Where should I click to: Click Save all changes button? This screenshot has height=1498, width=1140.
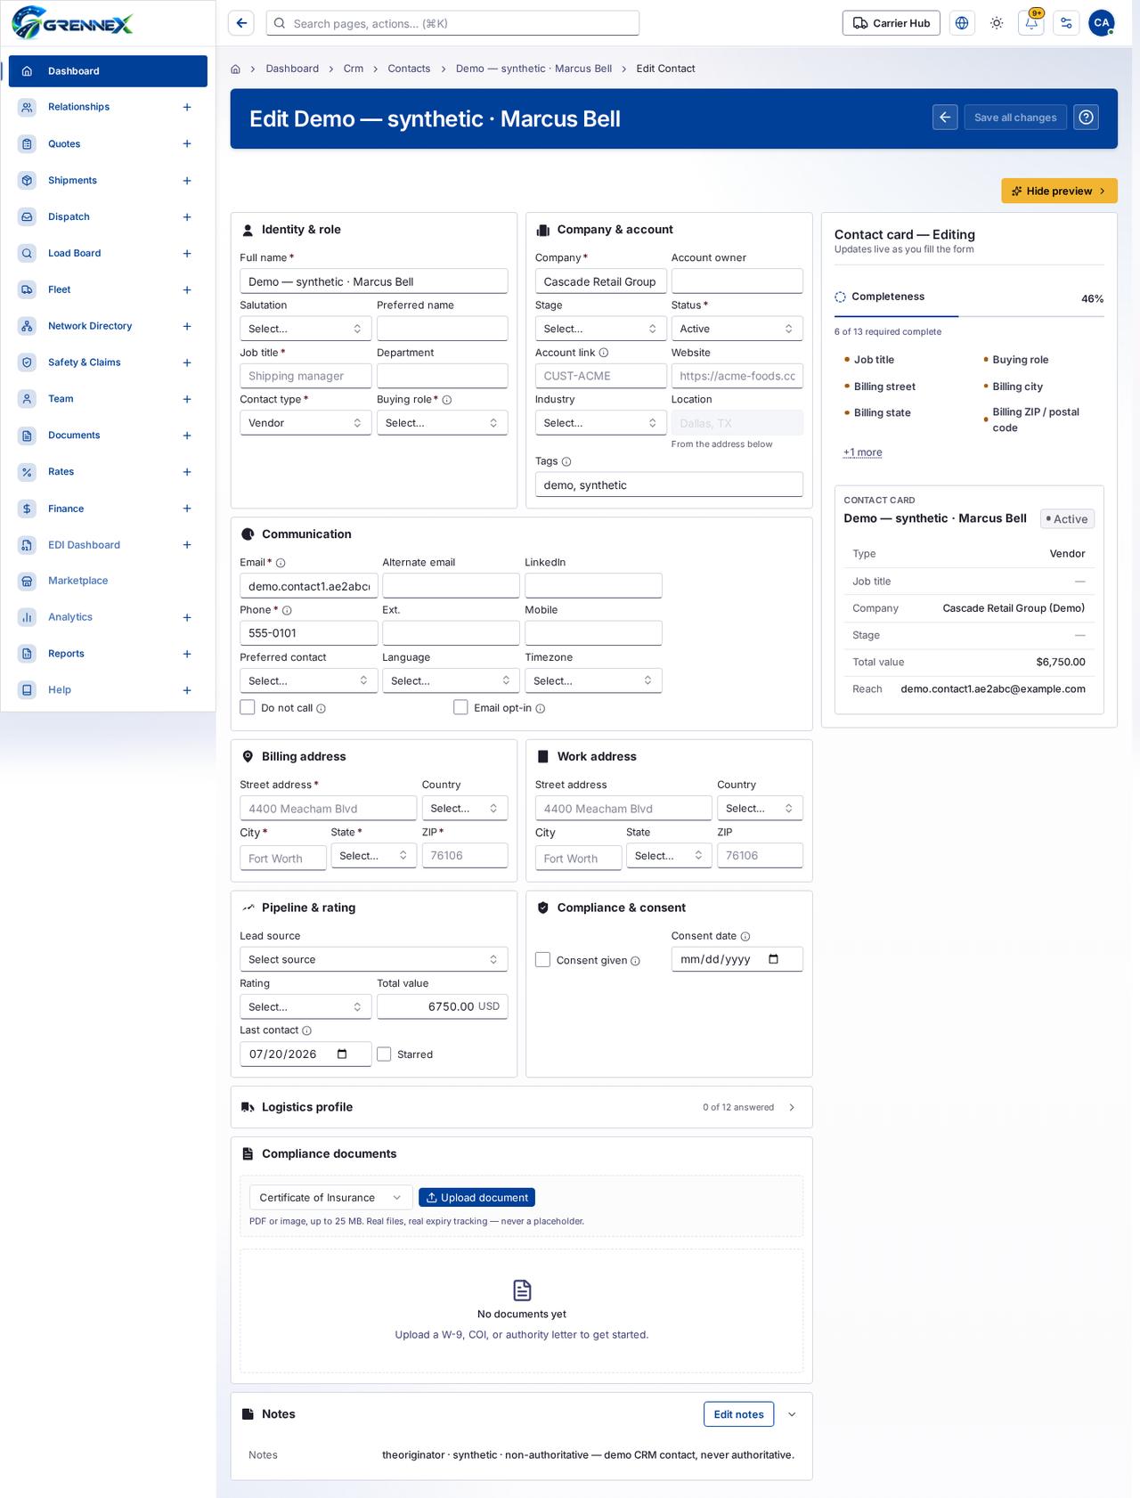(1015, 118)
